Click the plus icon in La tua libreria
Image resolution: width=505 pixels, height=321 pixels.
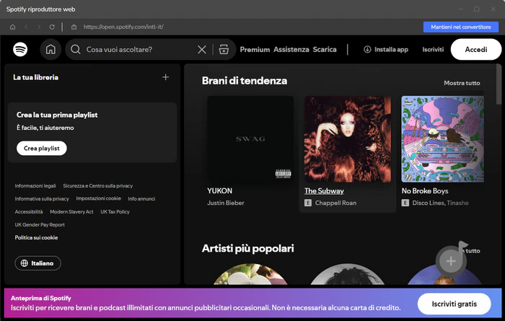tap(165, 77)
